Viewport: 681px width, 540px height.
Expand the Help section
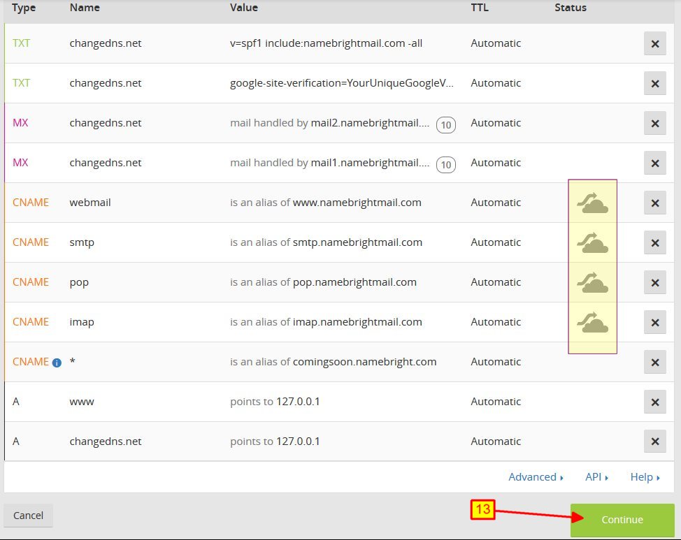(x=645, y=477)
